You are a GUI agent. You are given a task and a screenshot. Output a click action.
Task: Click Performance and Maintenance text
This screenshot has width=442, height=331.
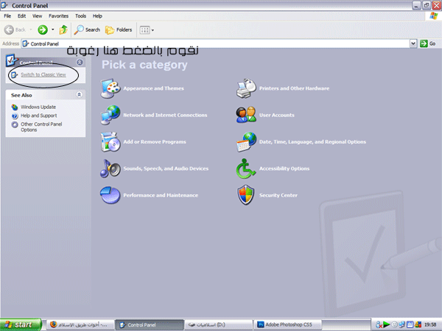[161, 196]
